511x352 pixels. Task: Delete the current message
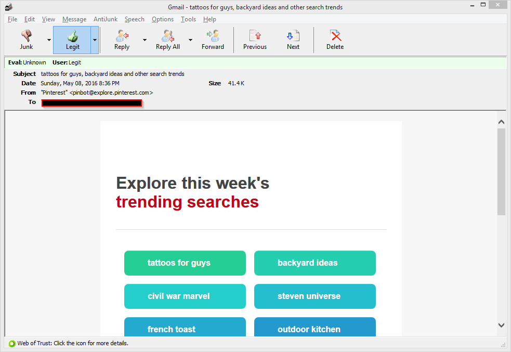tap(335, 40)
